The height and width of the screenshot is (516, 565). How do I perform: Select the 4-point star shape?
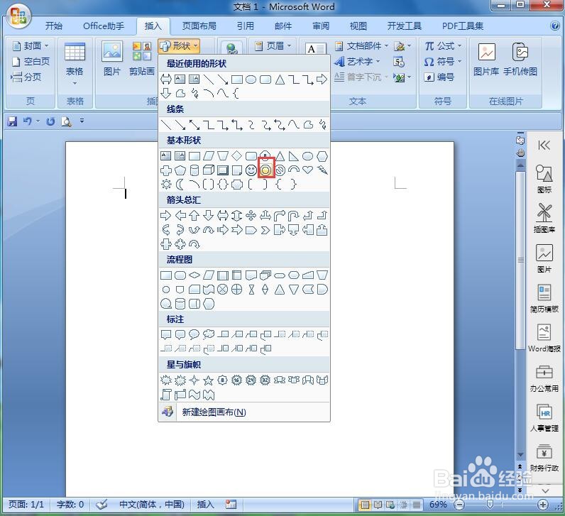[x=194, y=380]
